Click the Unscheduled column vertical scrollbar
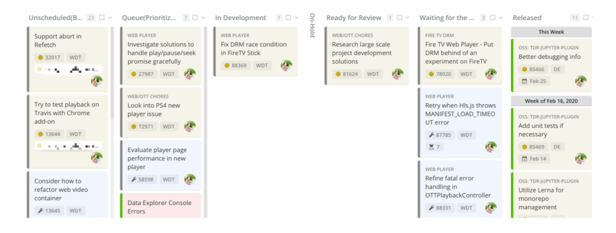The height and width of the screenshot is (233, 616). 112,73
